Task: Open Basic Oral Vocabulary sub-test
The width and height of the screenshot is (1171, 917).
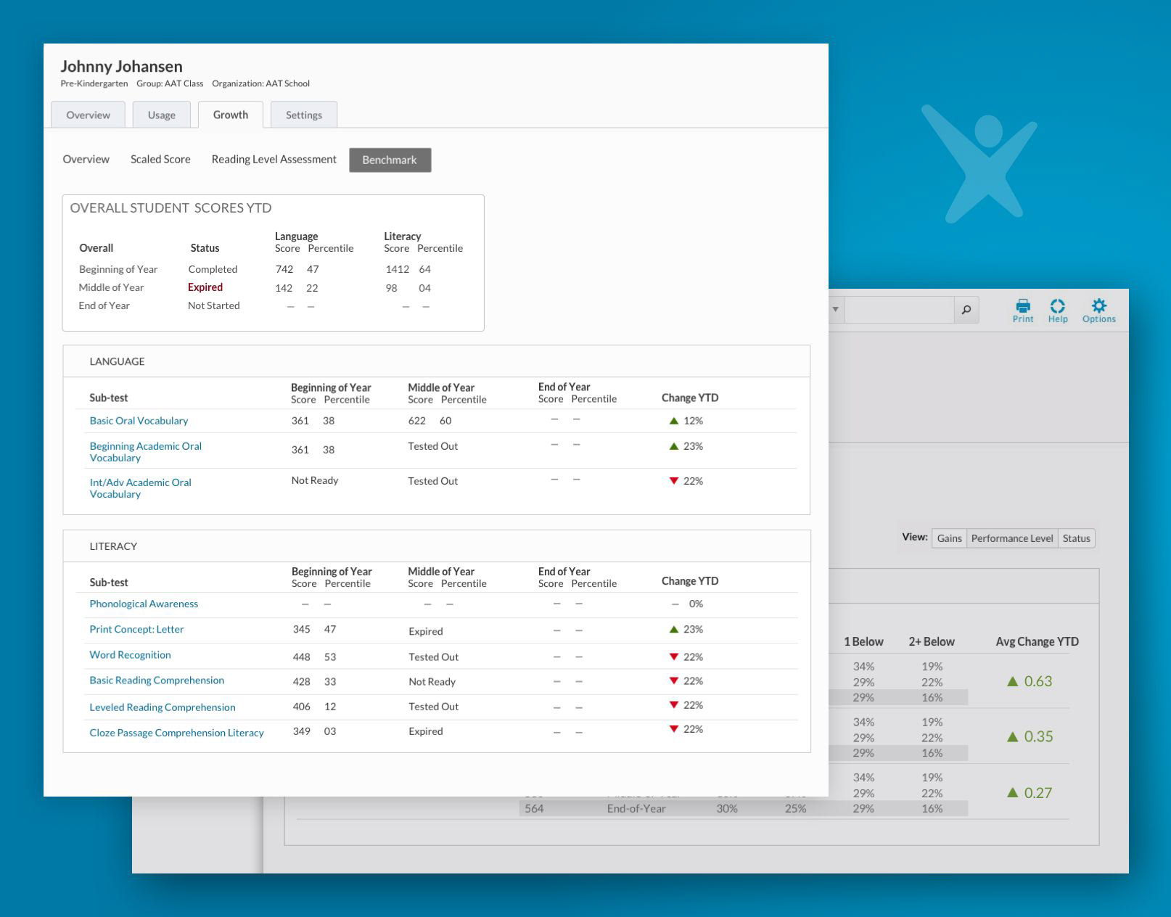Action: [x=139, y=421]
